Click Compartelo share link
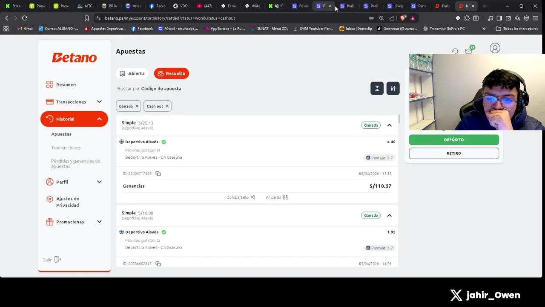The image size is (545, 307). tap(241, 197)
